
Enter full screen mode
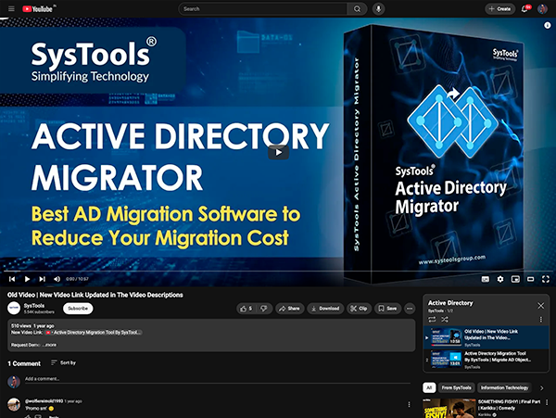[546, 279]
